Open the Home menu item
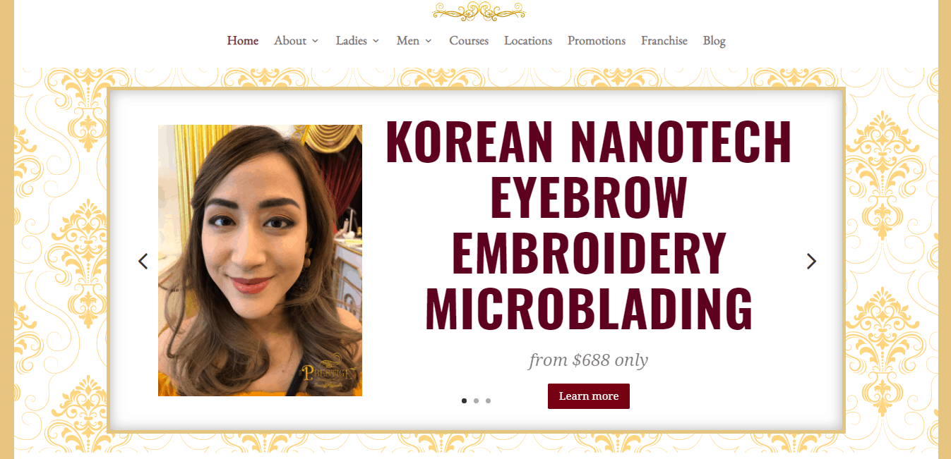 click(x=243, y=41)
